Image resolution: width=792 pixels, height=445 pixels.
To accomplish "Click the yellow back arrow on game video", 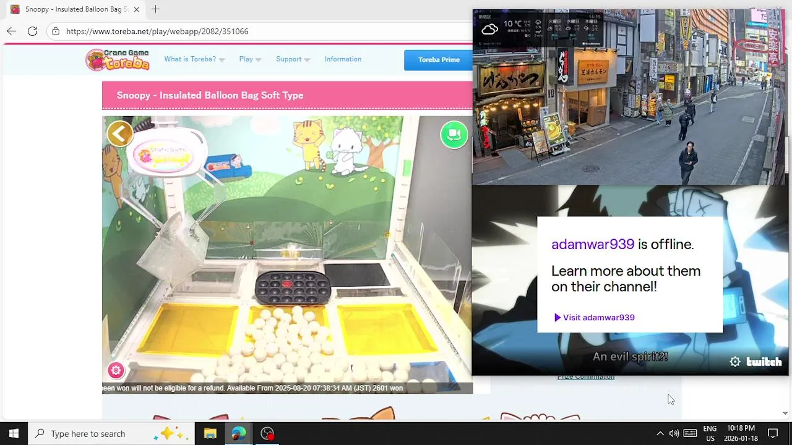I will (120, 133).
